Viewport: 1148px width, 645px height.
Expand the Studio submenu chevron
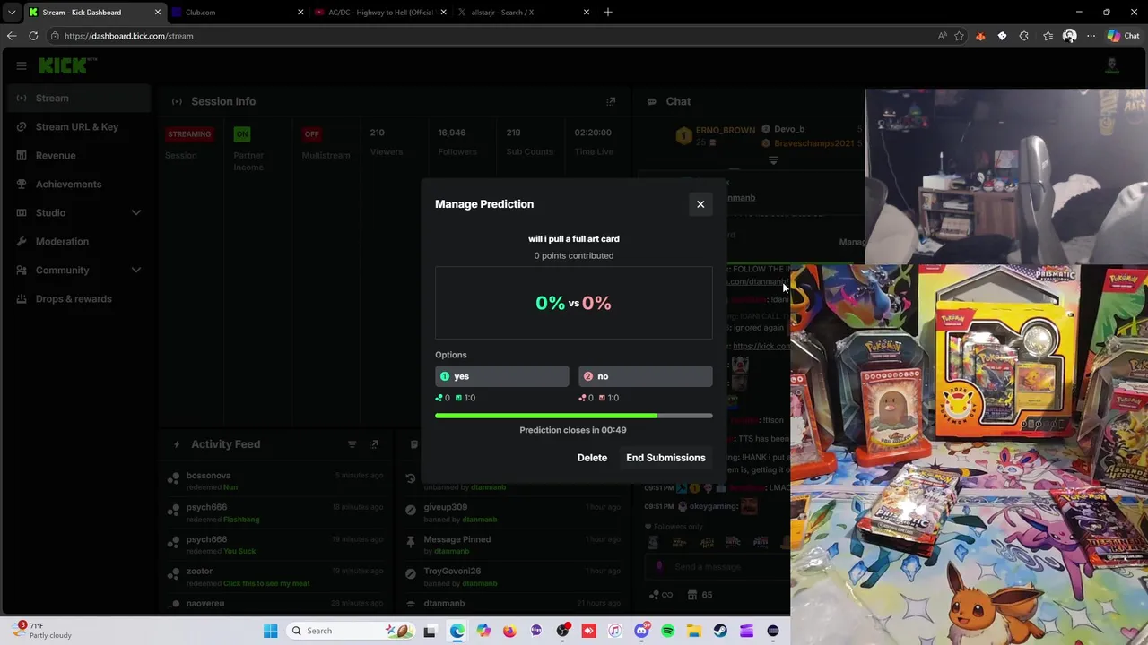coord(136,212)
